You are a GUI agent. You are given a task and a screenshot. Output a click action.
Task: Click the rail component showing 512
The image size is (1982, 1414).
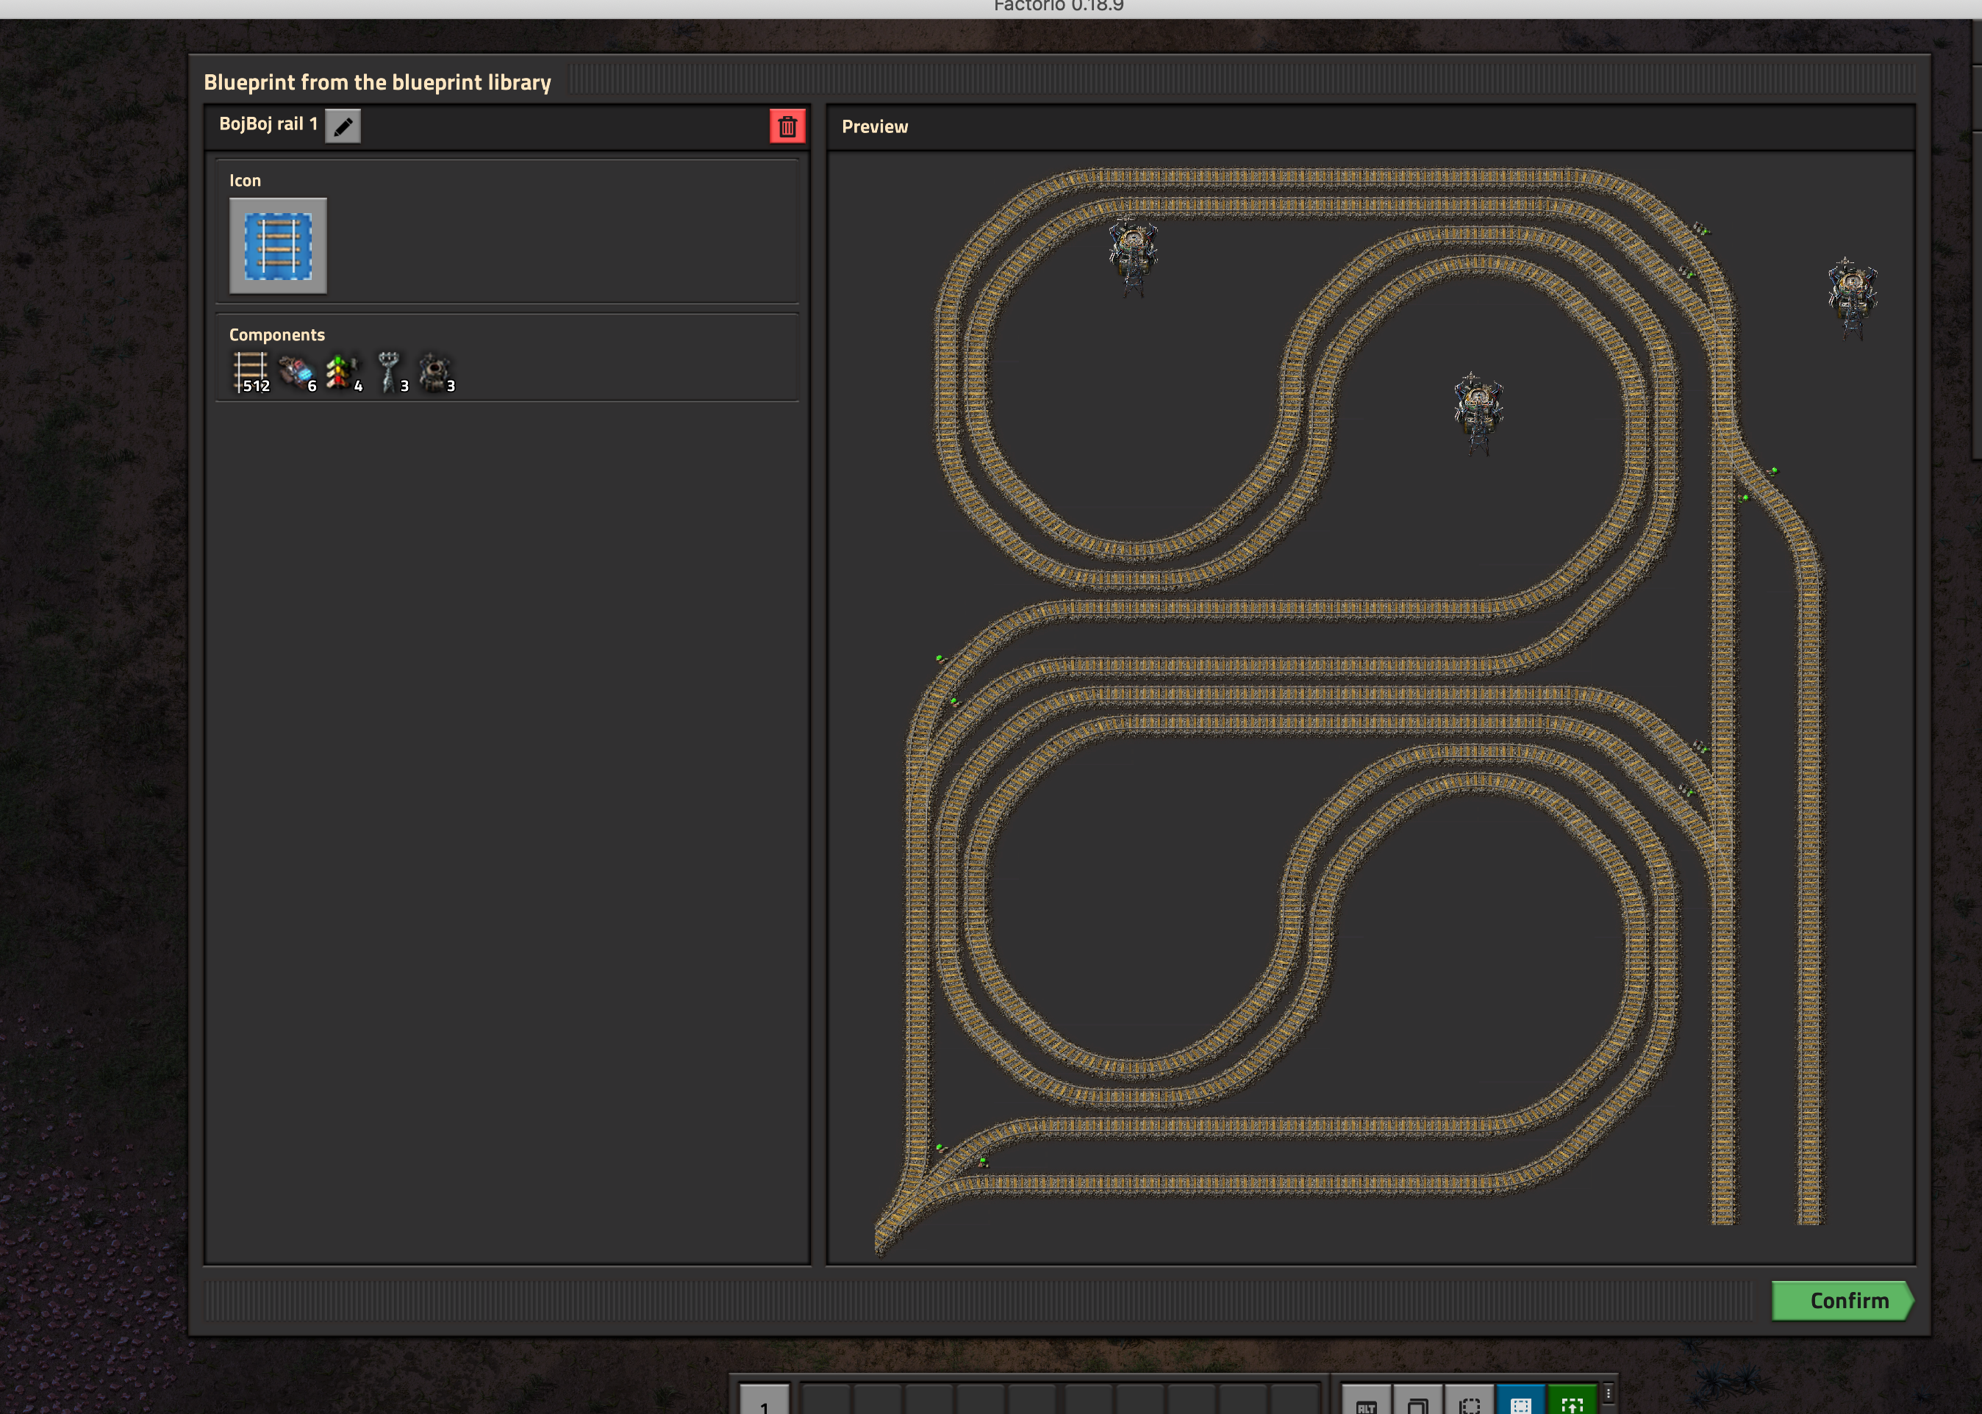tap(251, 372)
